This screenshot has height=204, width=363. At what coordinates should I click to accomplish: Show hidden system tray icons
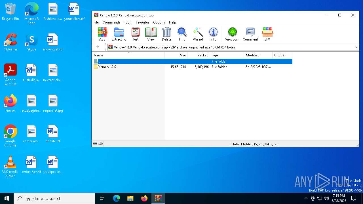point(306,198)
